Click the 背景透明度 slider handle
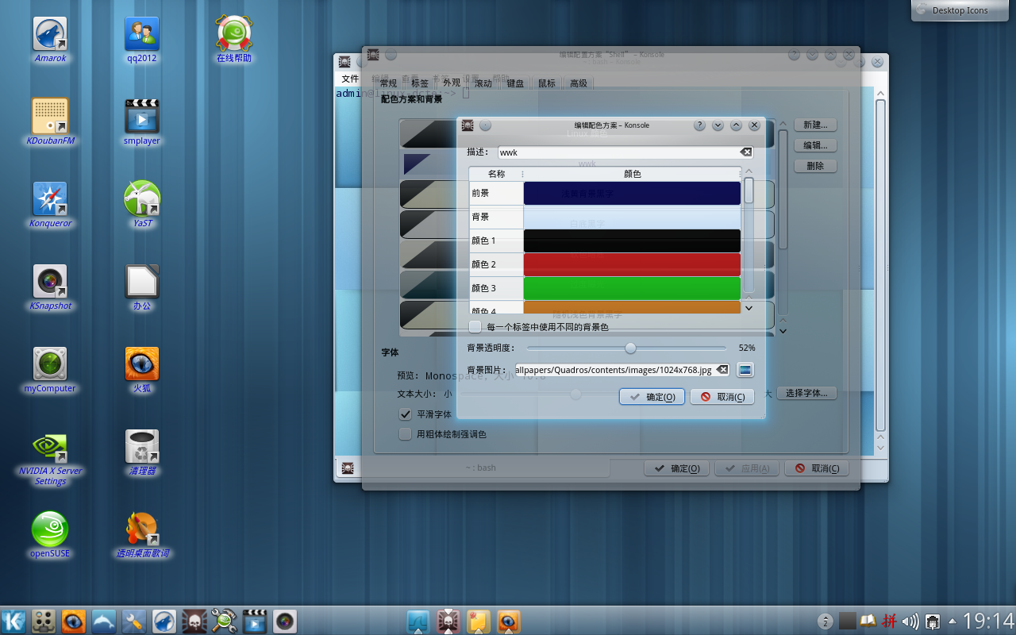Viewport: 1016px width, 635px height. coord(630,348)
